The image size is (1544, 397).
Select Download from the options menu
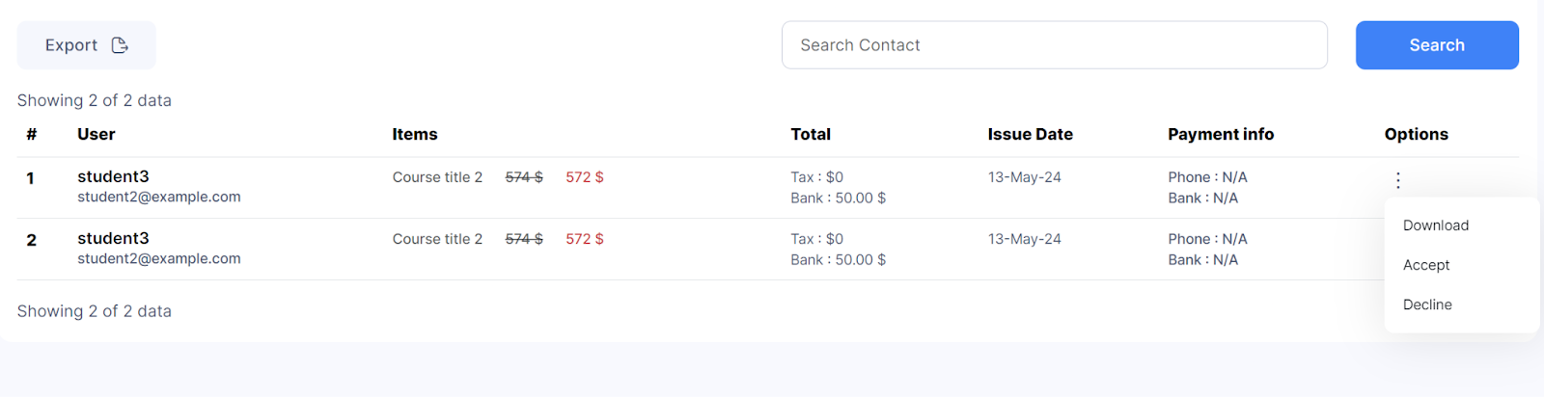point(1435,225)
